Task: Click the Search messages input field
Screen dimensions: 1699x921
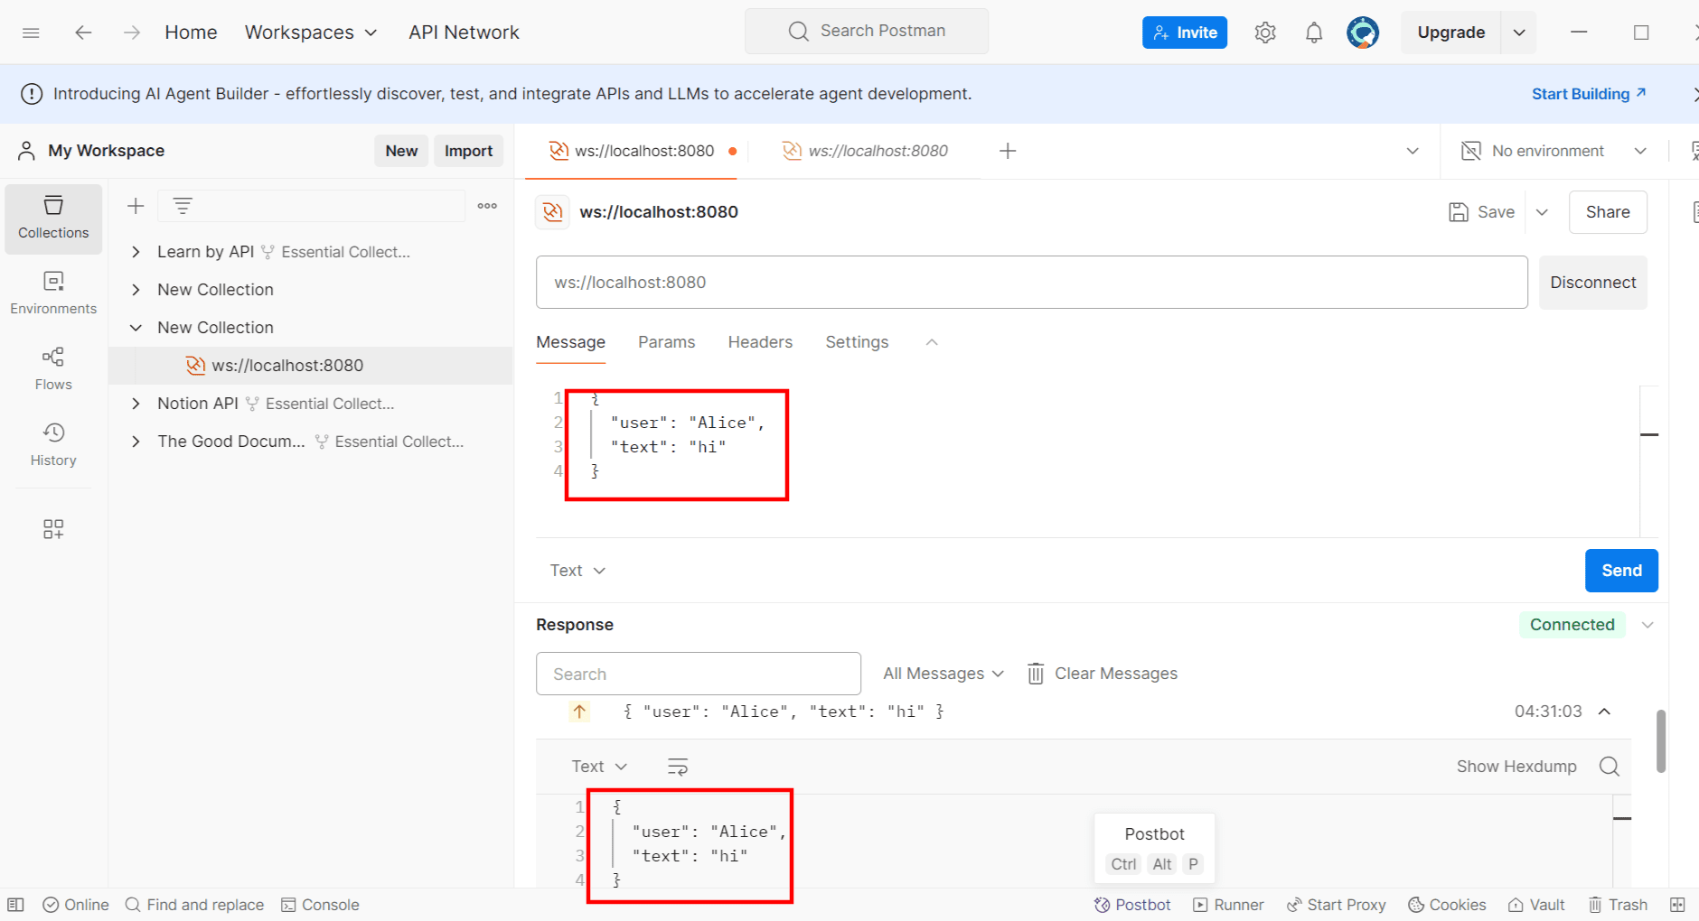Action: pyautogui.click(x=698, y=673)
